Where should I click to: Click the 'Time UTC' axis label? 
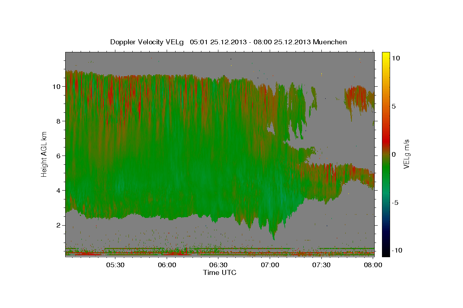[220, 273]
